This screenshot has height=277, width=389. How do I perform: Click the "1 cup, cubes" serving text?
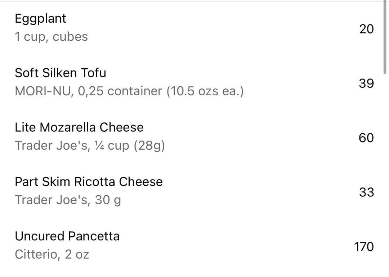[51, 37]
